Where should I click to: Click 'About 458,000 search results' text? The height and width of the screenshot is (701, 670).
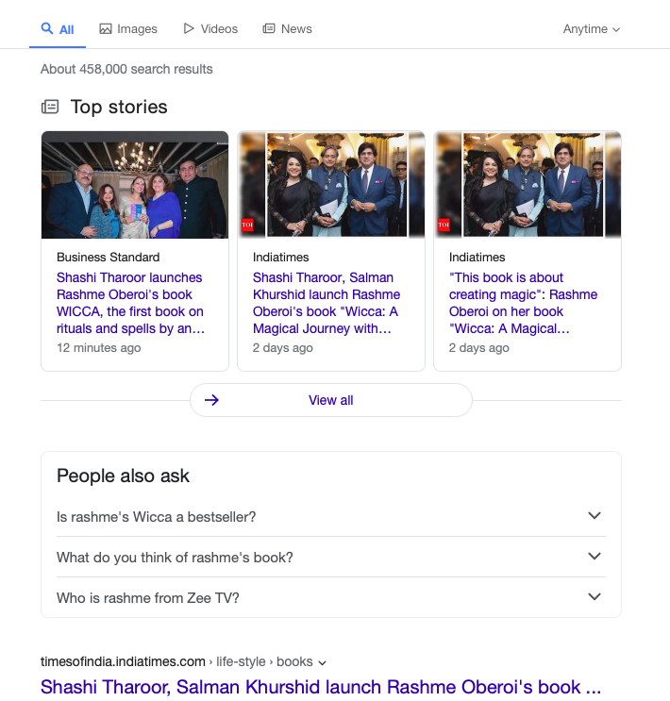[x=126, y=69]
